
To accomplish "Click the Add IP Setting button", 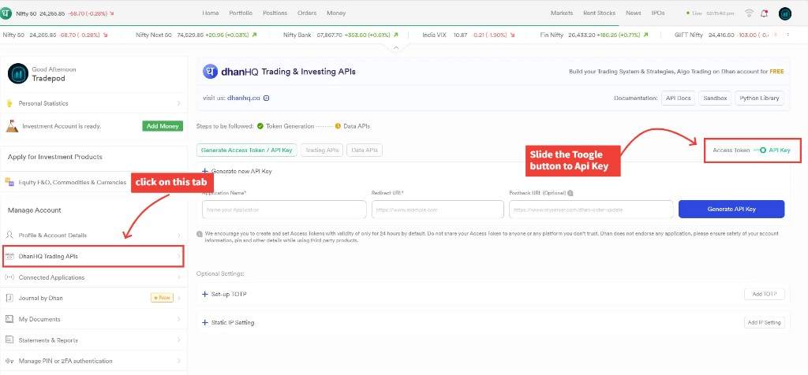I will [764, 322].
